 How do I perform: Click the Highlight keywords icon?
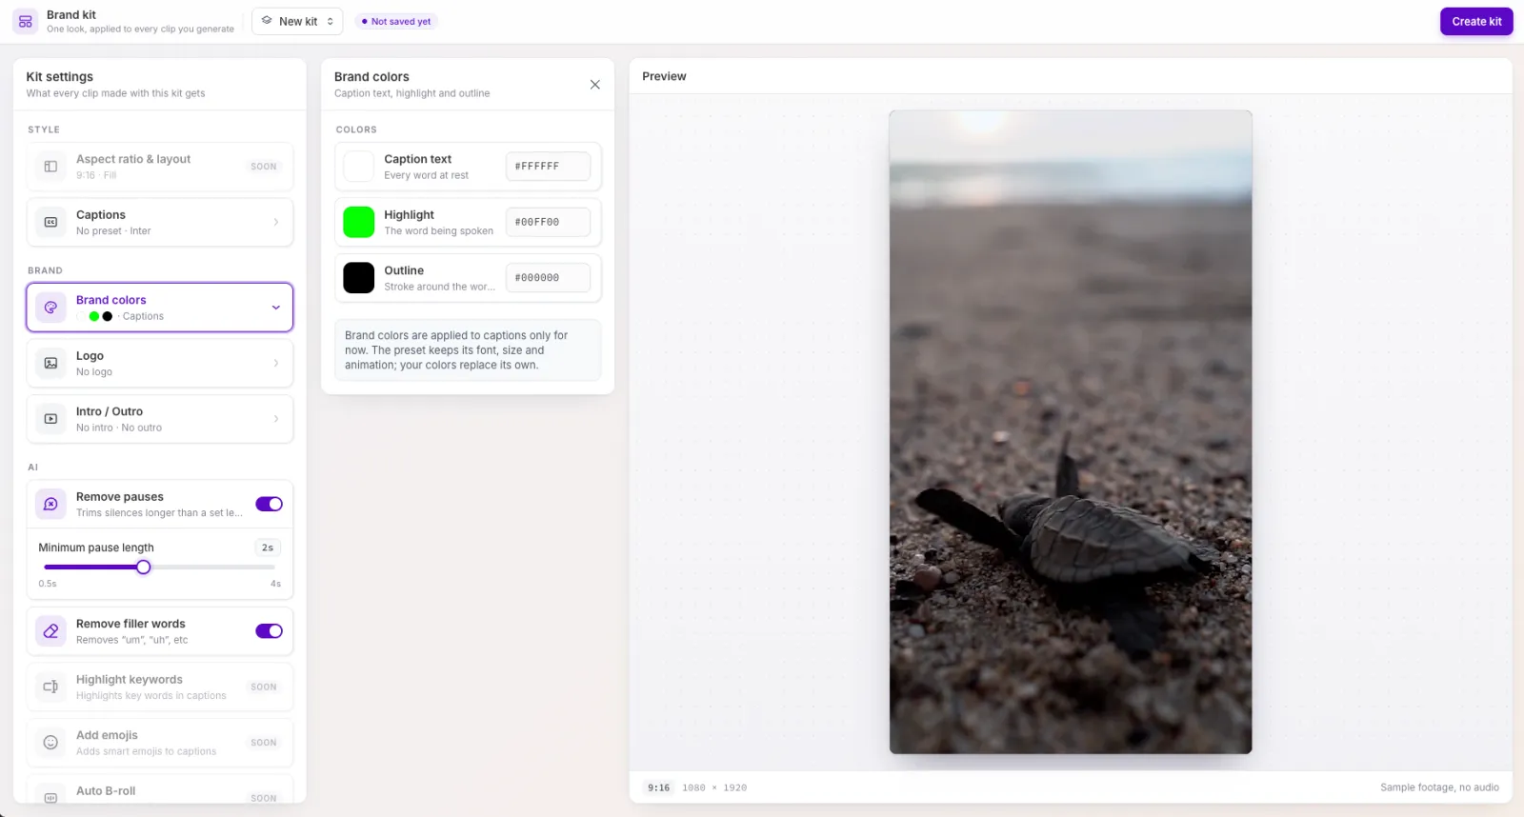point(50,687)
